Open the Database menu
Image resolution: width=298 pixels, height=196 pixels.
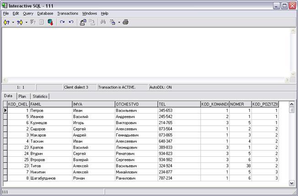point(45,13)
